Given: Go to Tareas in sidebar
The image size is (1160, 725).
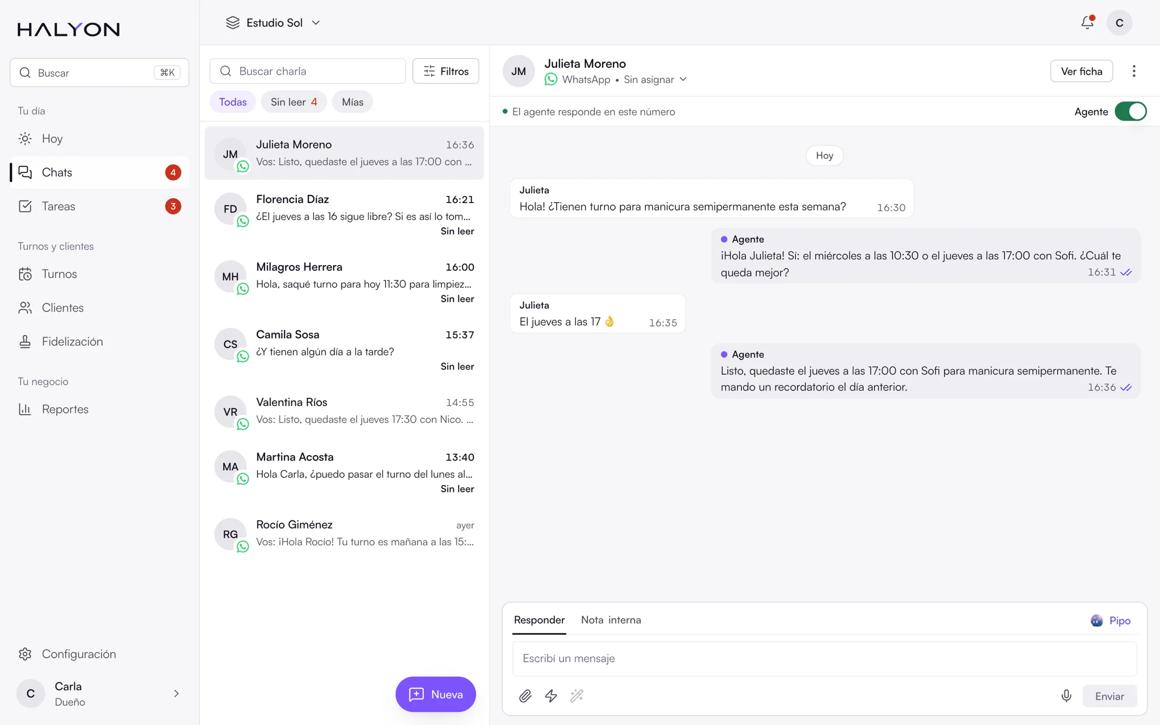Looking at the screenshot, I should (99, 206).
